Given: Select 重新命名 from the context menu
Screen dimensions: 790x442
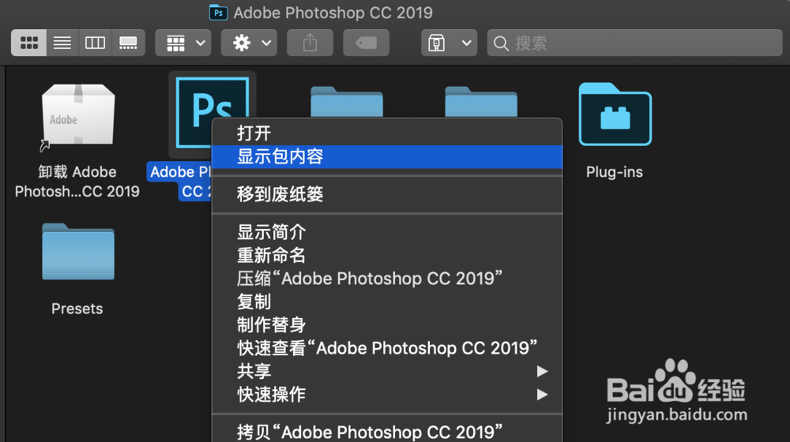Looking at the screenshot, I should click(x=271, y=256).
